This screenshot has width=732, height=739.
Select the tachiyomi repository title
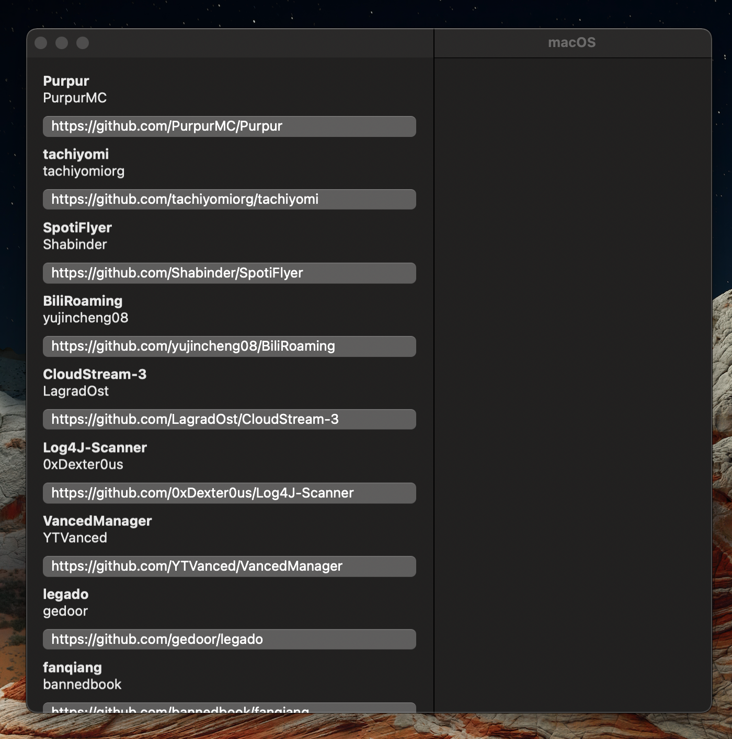pos(76,154)
